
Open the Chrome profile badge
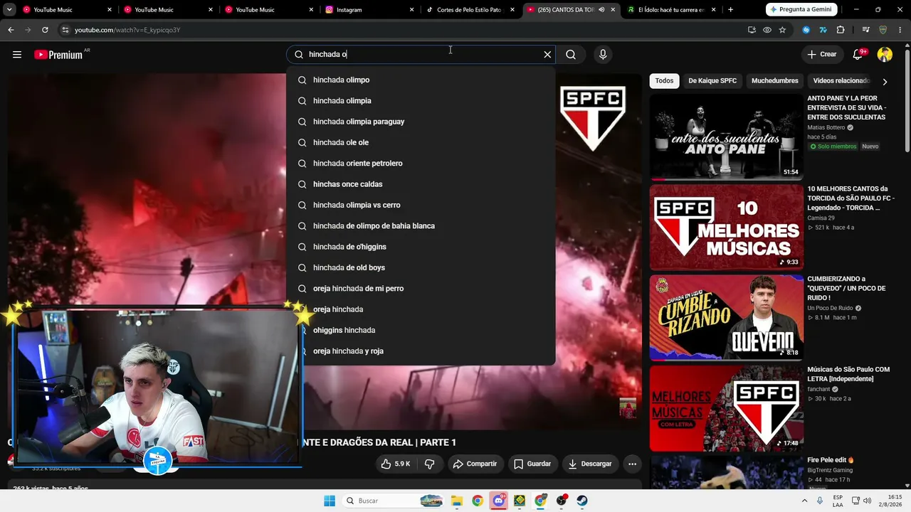(x=883, y=30)
